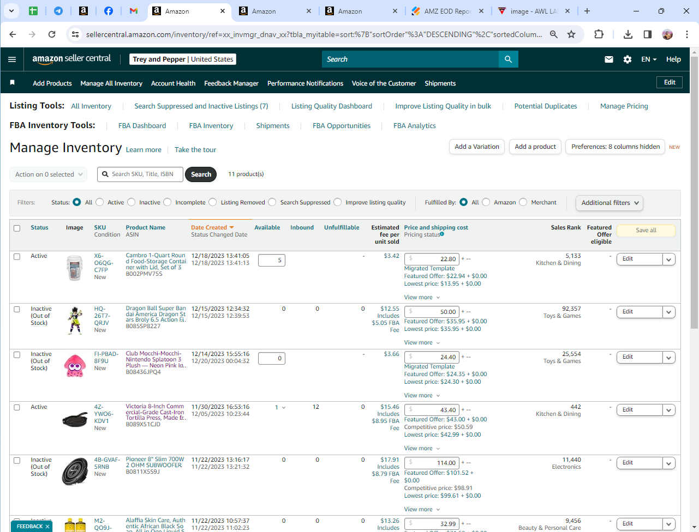Open Preferences: 8 columns hidden
Image resolution: width=699 pixels, height=532 pixels.
pyautogui.click(x=616, y=147)
